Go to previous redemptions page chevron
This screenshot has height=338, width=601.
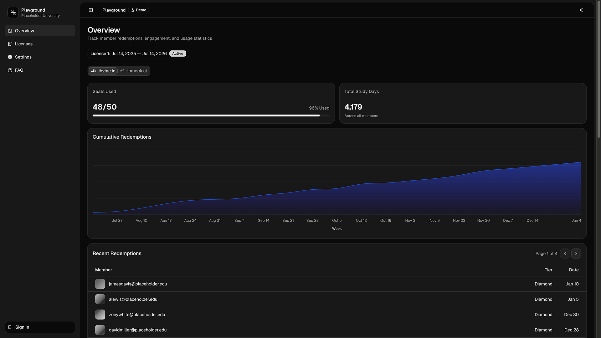[x=565, y=253]
